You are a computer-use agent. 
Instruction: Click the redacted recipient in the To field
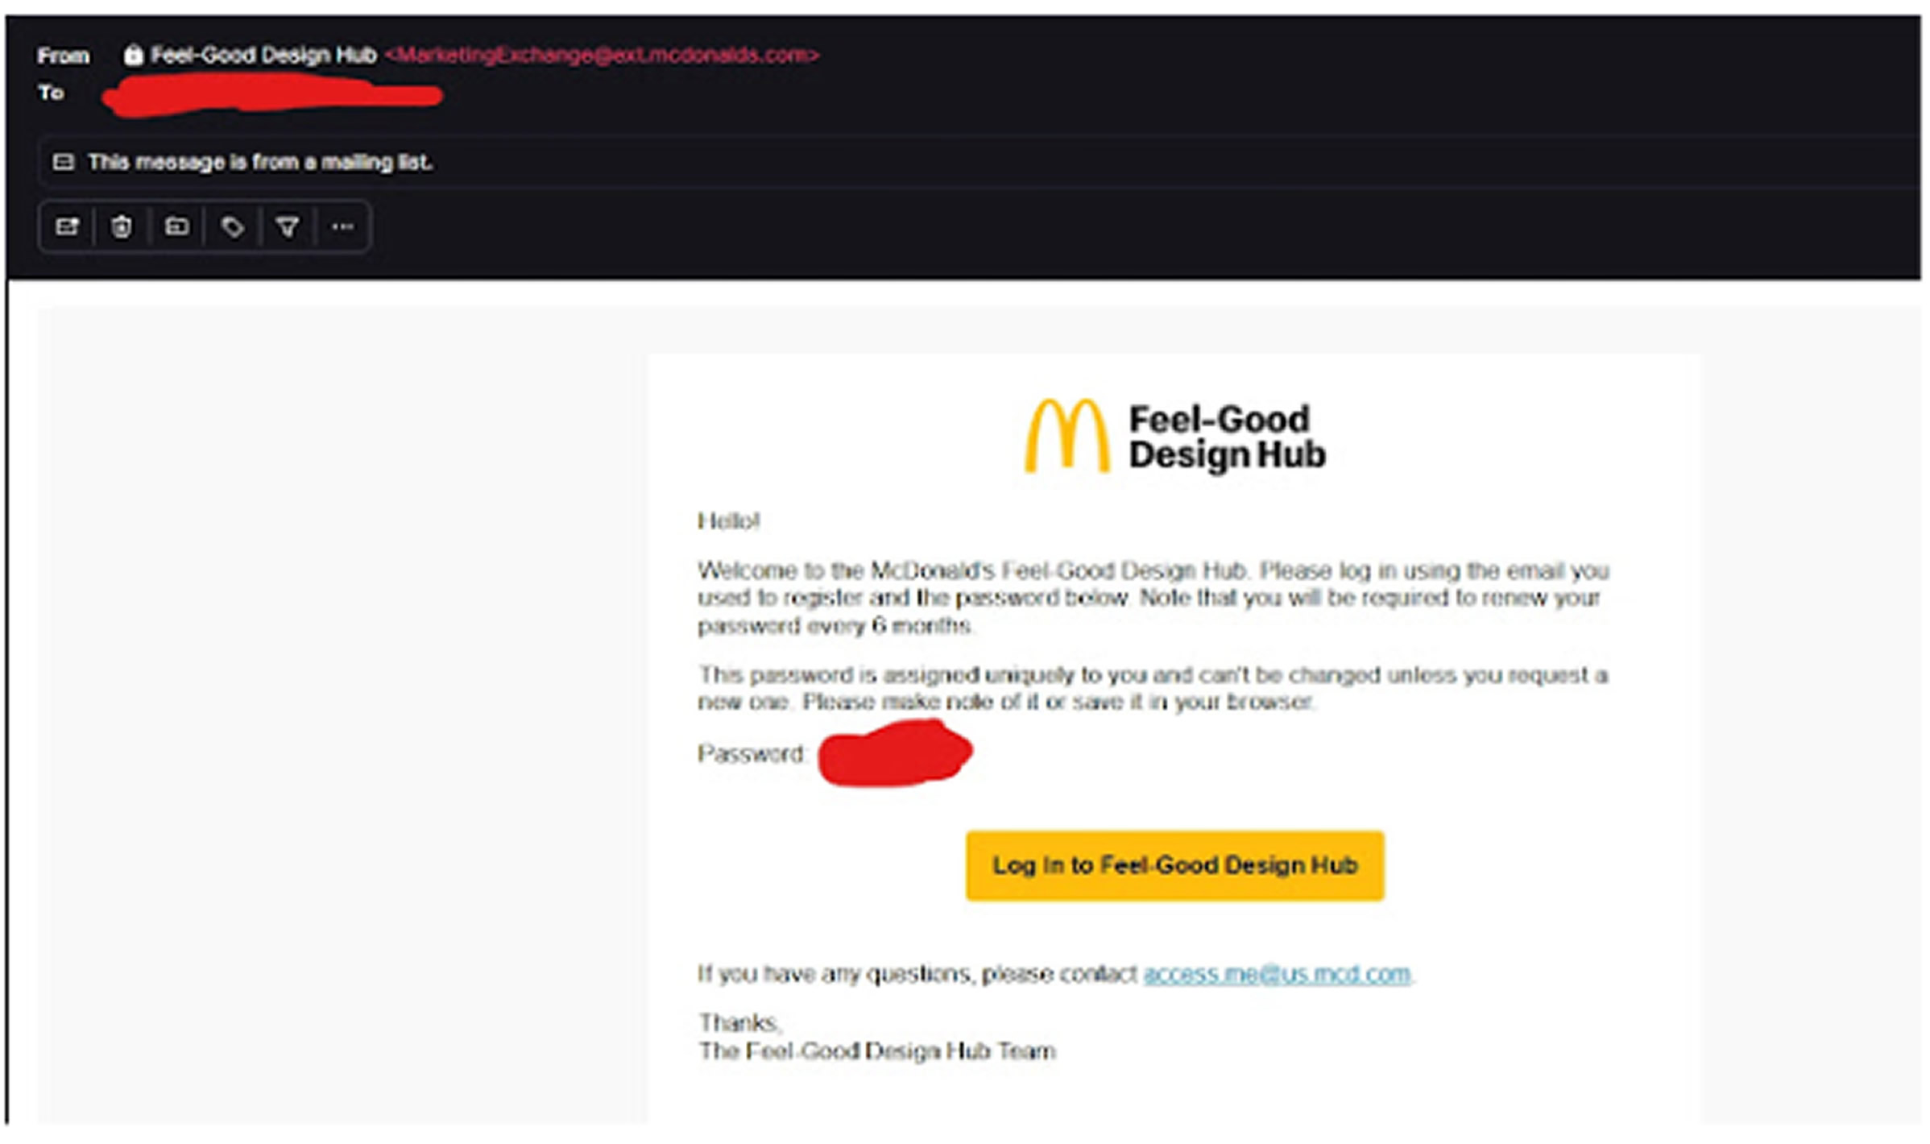tap(272, 95)
